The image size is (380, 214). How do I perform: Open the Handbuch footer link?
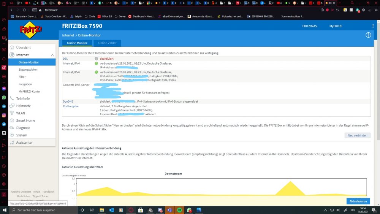tap(48, 192)
